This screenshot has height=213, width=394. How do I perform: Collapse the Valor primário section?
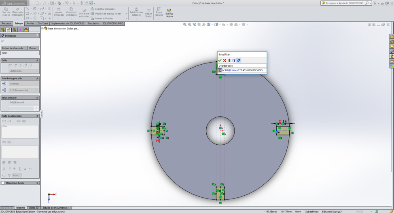(x=37, y=98)
